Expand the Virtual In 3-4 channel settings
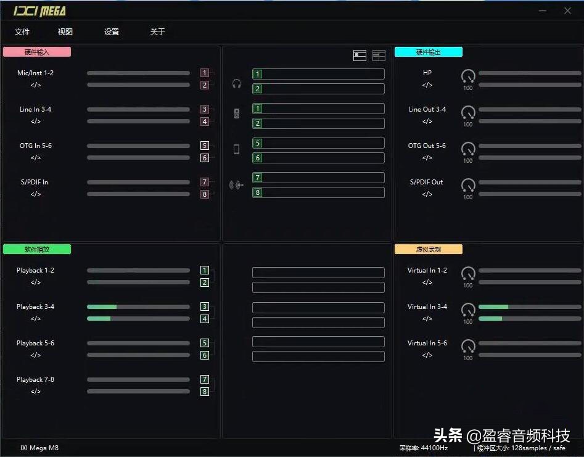The width and height of the screenshot is (584, 457). click(427, 318)
